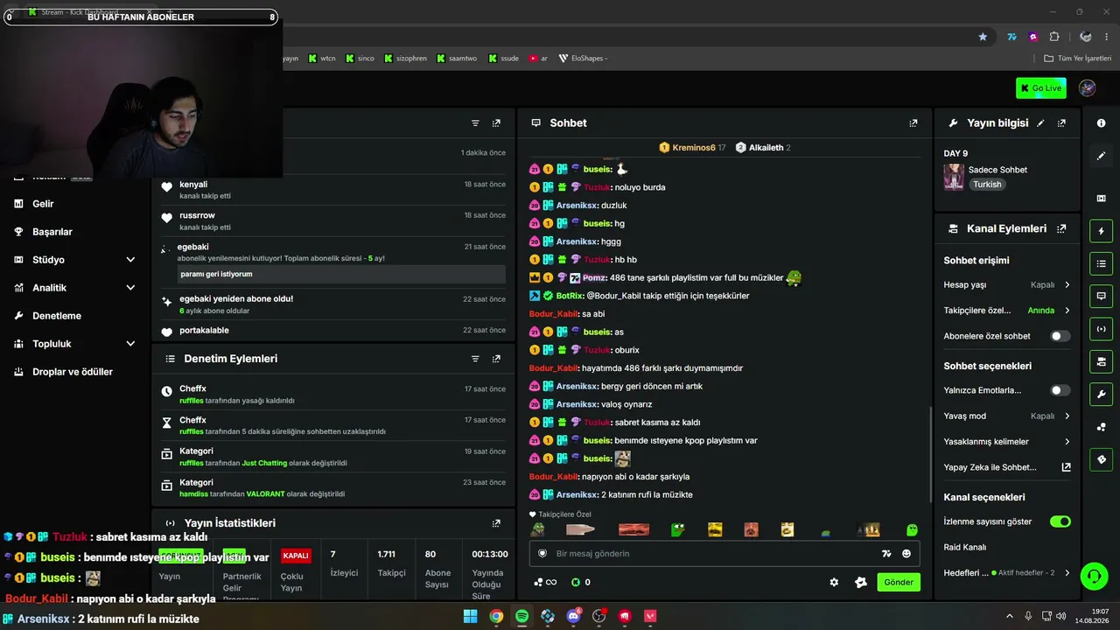Click the green headset support button
This screenshot has width=1120, height=630.
[x=1094, y=576]
